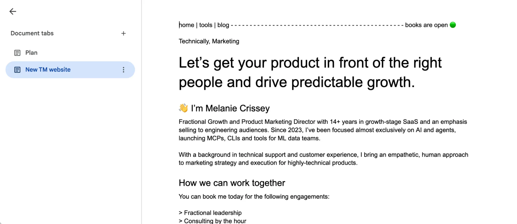
Task: Click the tools link in the navigation line
Action: pyautogui.click(x=205, y=25)
